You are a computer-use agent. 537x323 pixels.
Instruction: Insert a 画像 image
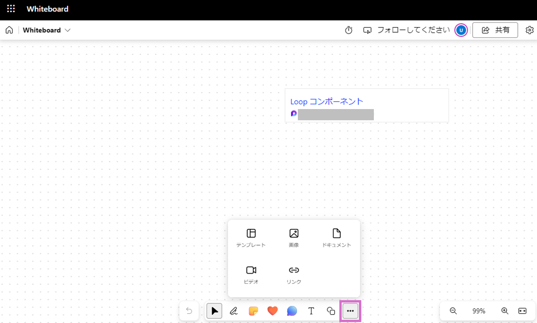pyautogui.click(x=294, y=238)
